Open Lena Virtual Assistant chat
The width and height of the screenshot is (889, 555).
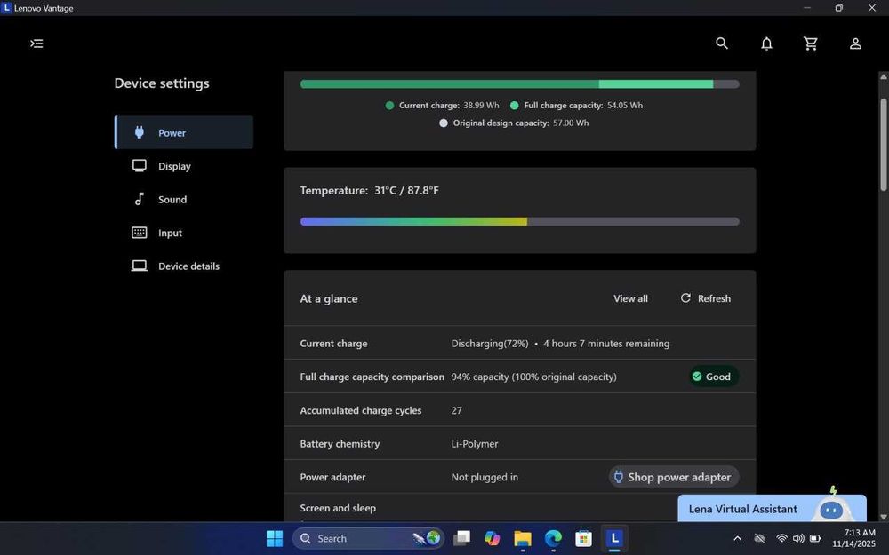[x=772, y=509]
